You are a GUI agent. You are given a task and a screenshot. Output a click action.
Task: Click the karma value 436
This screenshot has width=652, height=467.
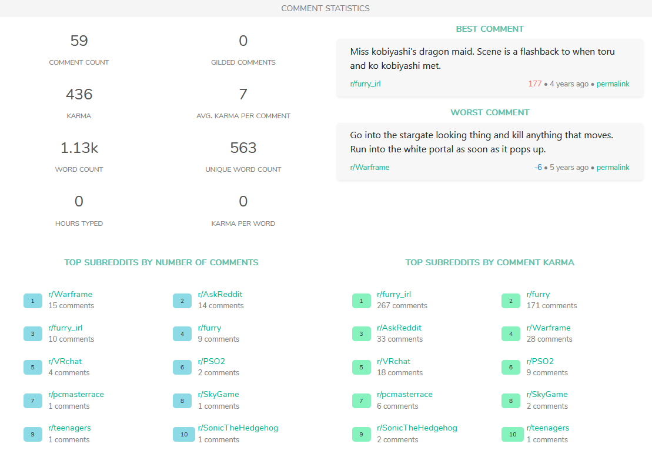[x=79, y=94]
